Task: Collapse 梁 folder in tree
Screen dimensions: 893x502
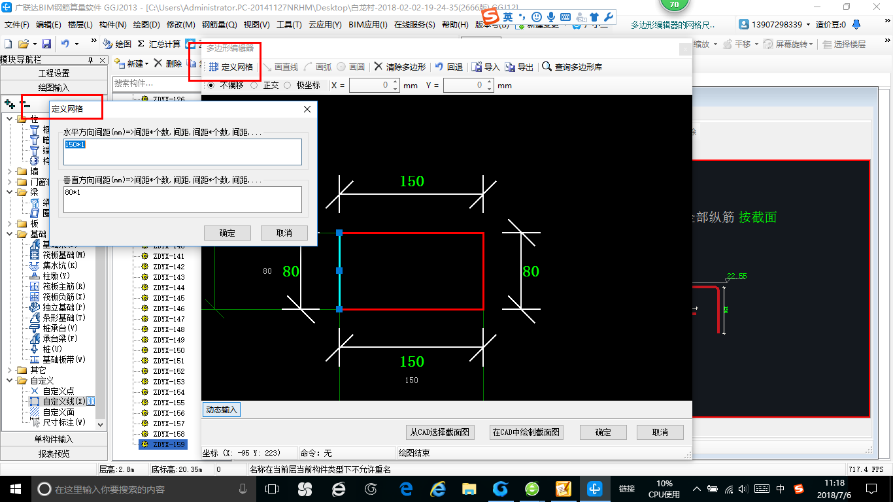Action: 10,192
